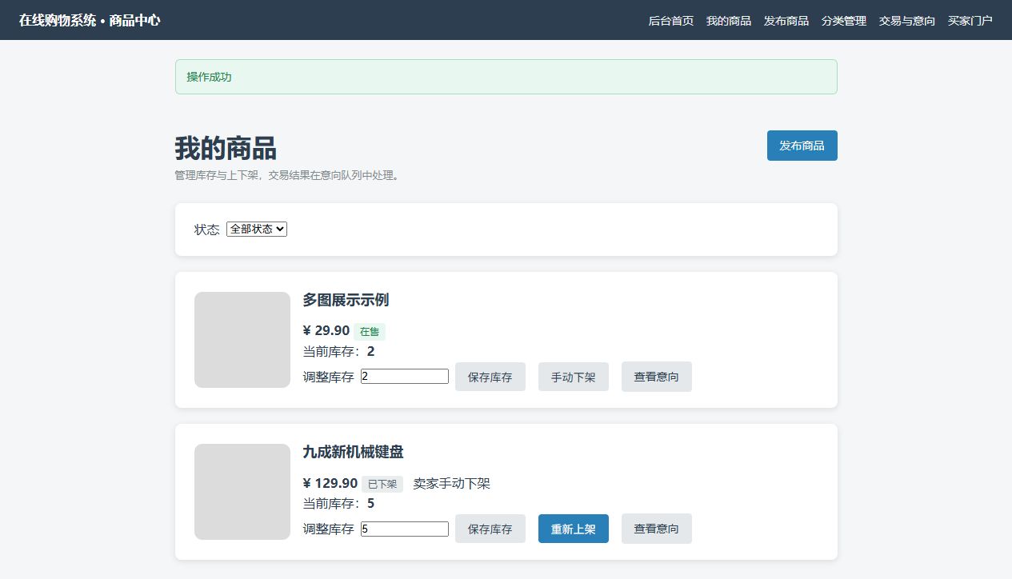Image resolution: width=1012 pixels, height=579 pixels.
Task: Open the 后台首页 navigation link
Action: click(x=670, y=21)
